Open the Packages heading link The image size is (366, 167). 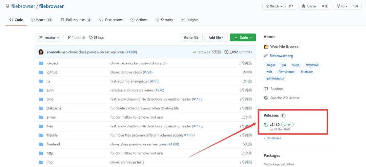[x=272, y=155]
